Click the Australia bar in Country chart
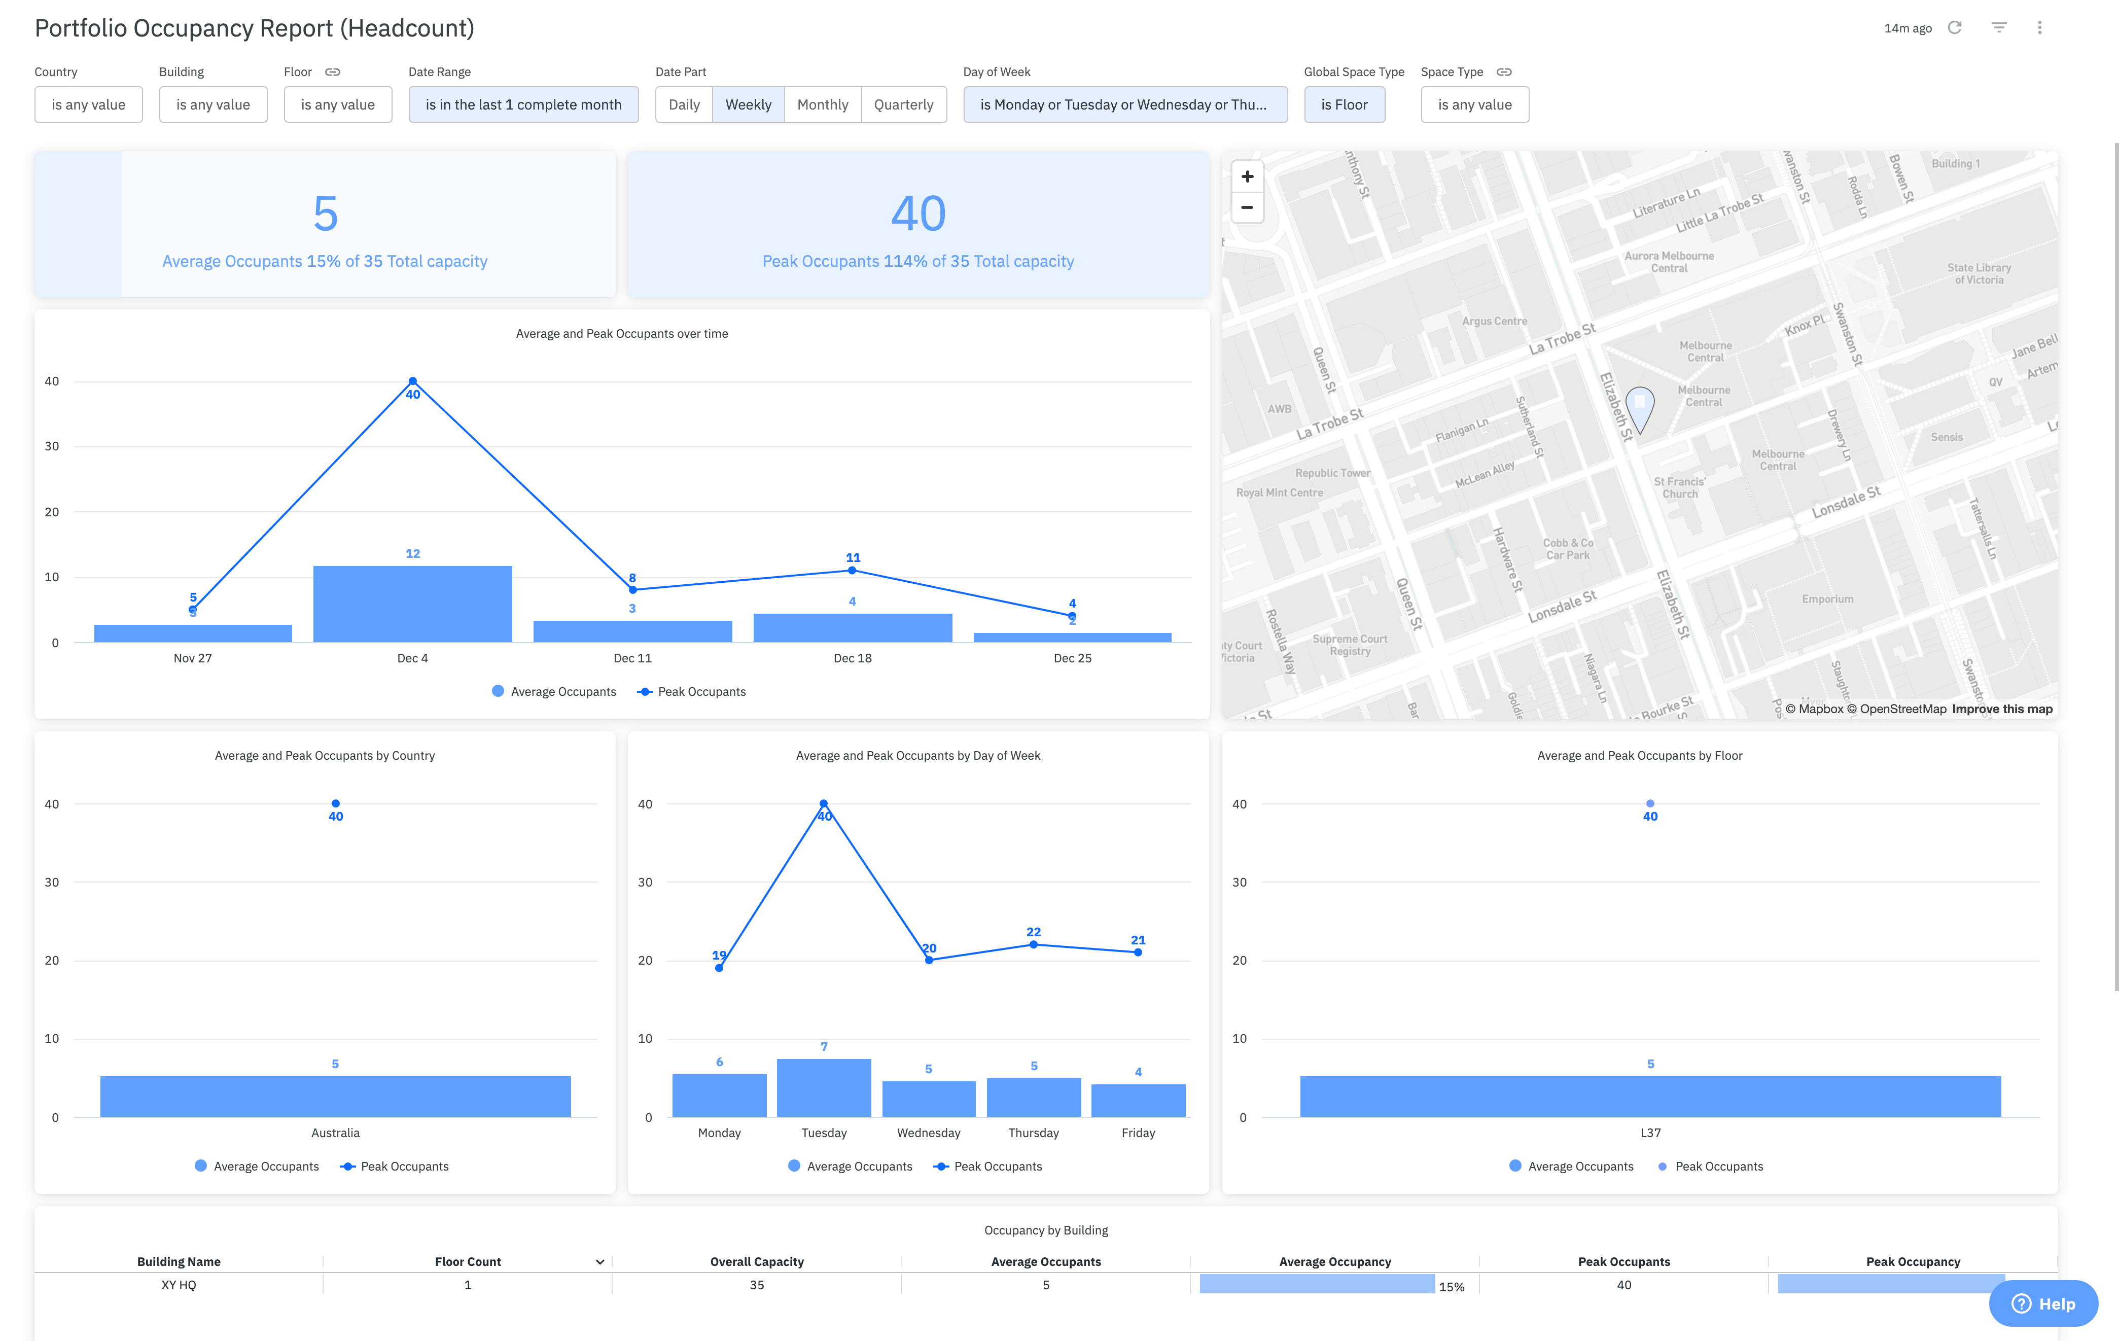2119x1341 pixels. coord(335,1097)
